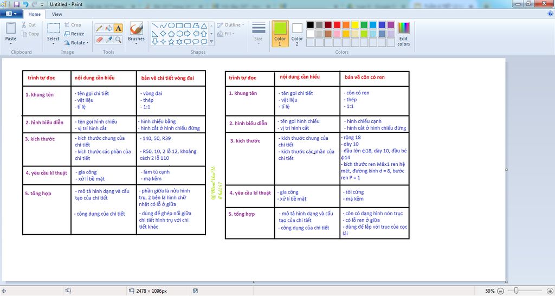
Task: Choose the Rectangle shape
Action: [x=179, y=26]
